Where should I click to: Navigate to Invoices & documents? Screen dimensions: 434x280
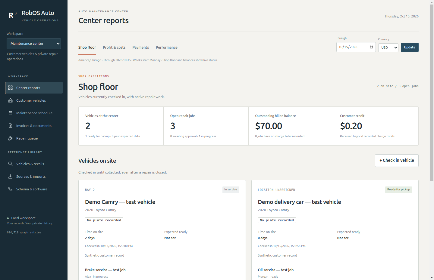click(x=34, y=126)
